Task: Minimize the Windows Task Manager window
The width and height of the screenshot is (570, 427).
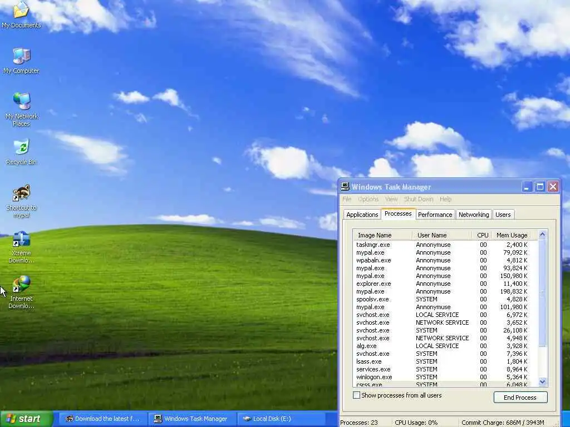Action: pos(527,187)
